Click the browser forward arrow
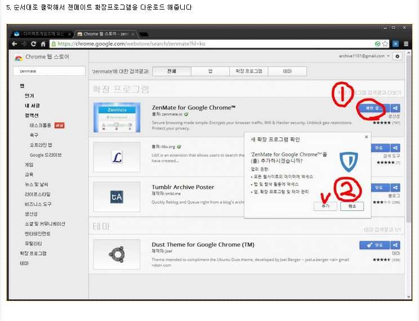 point(24,44)
